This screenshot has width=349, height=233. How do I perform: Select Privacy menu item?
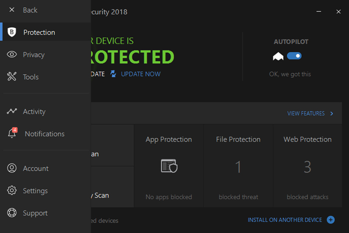click(x=34, y=55)
